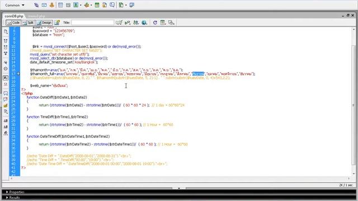Collapse Full Tag in coding toolbar
Screen dimensions: 358x201
click(6, 41)
